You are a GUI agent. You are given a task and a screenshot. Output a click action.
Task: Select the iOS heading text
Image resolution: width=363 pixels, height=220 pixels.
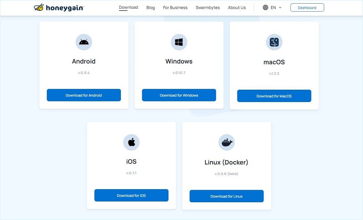click(x=131, y=162)
